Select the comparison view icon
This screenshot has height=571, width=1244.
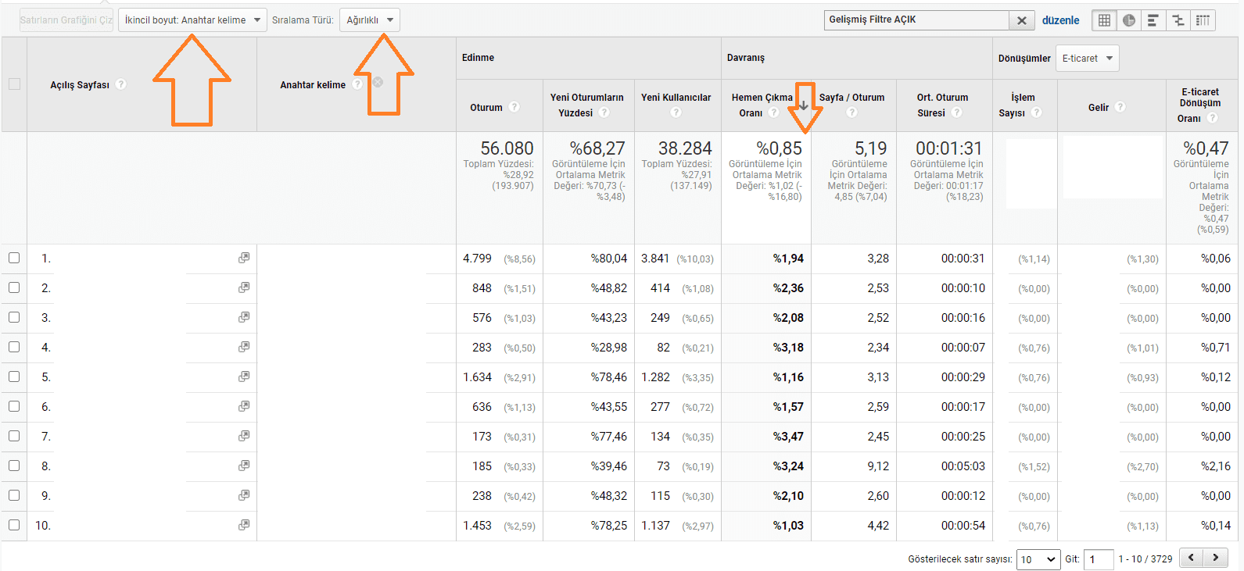(1178, 20)
